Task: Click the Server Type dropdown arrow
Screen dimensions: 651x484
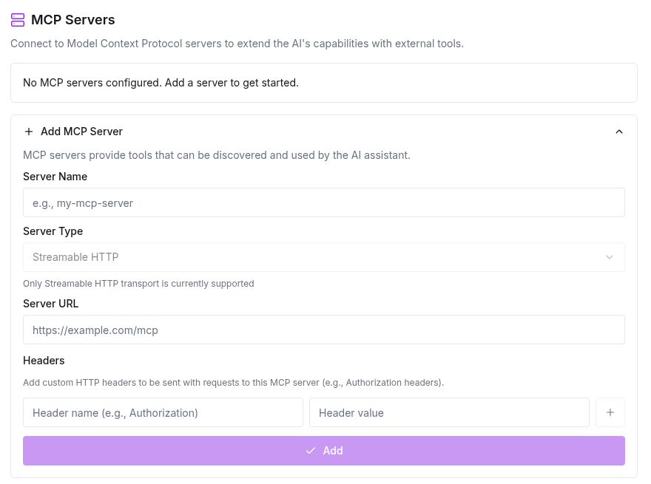Action: [610, 257]
